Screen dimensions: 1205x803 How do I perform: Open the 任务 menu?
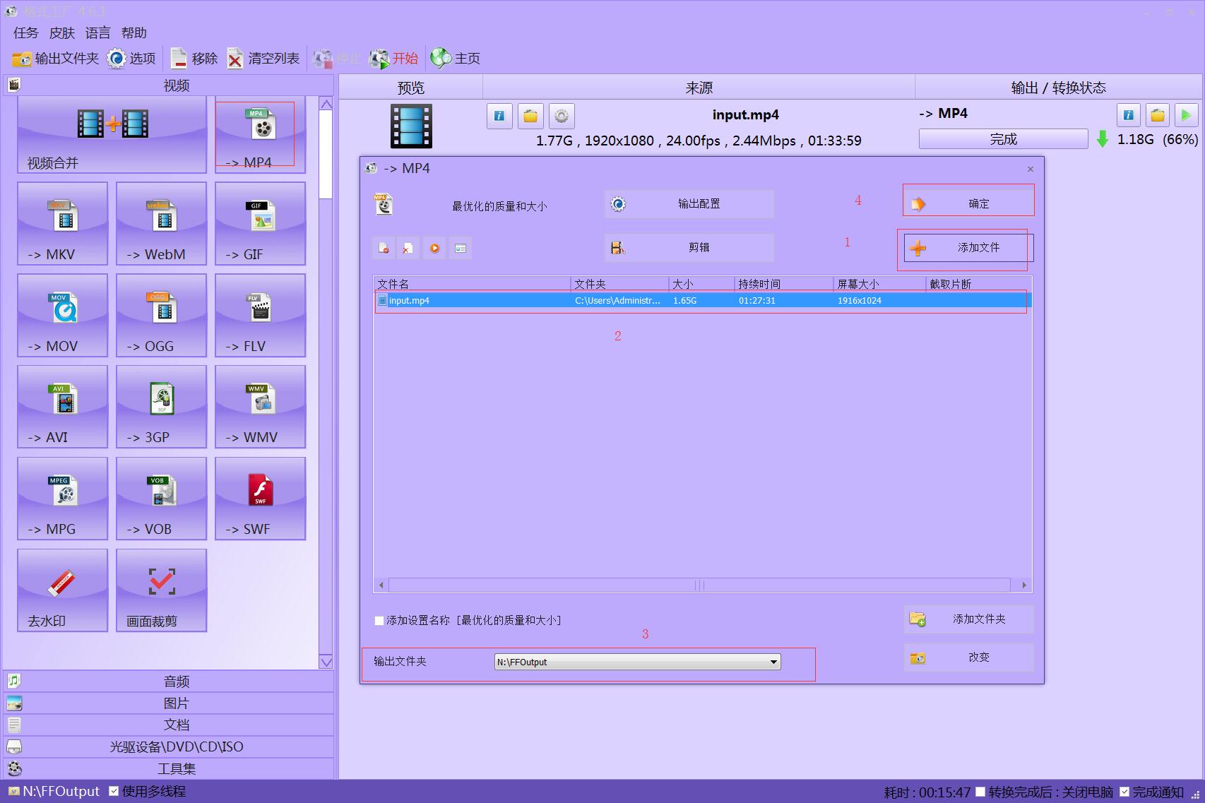pyautogui.click(x=25, y=32)
